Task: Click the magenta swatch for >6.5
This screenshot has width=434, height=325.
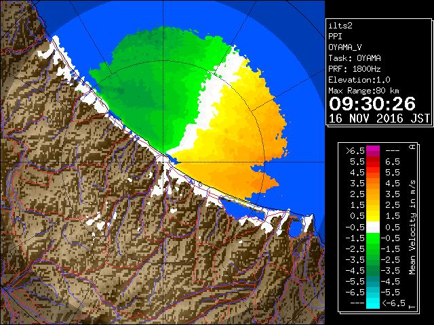Action: coord(373,150)
